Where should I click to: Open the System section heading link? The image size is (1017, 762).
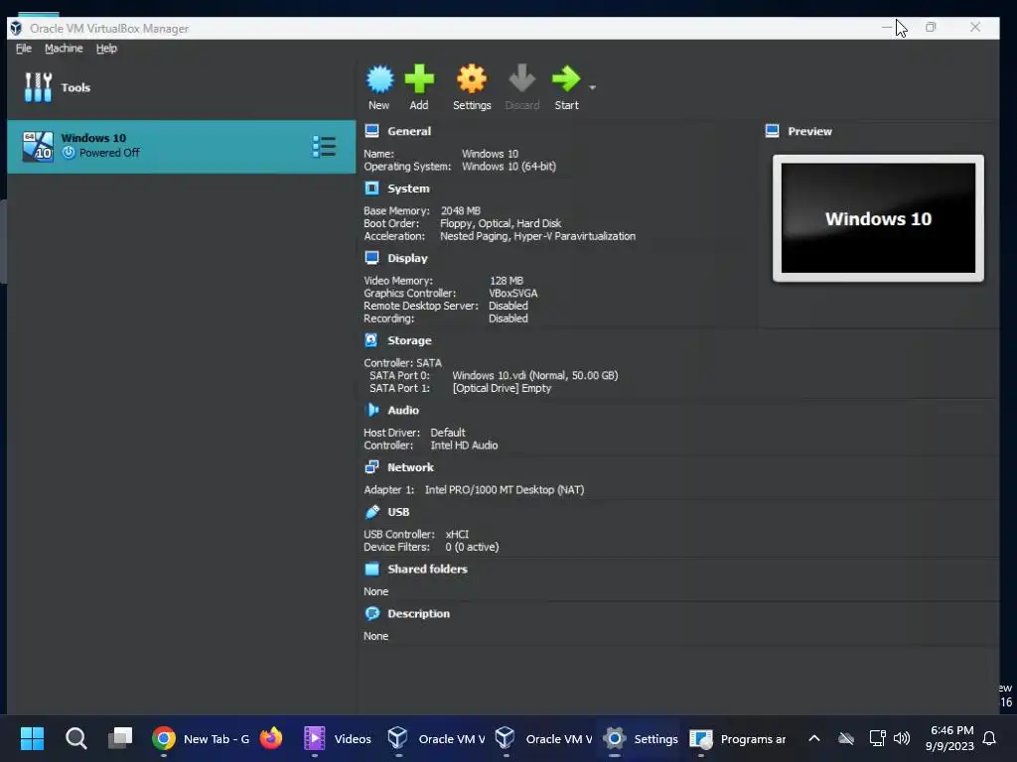tap(408, 189)
